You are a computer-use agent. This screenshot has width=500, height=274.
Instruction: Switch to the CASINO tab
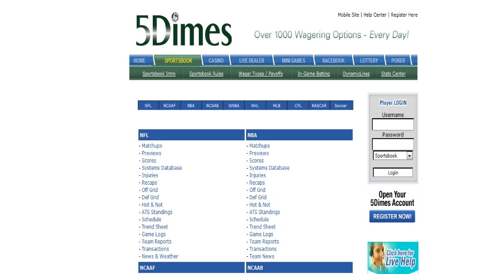point(216,60)
